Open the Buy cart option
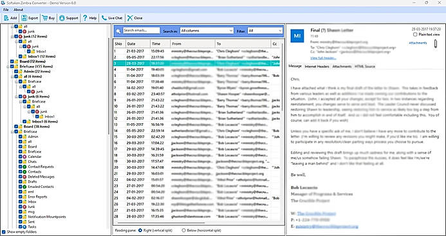 click(x=49, y=18)
